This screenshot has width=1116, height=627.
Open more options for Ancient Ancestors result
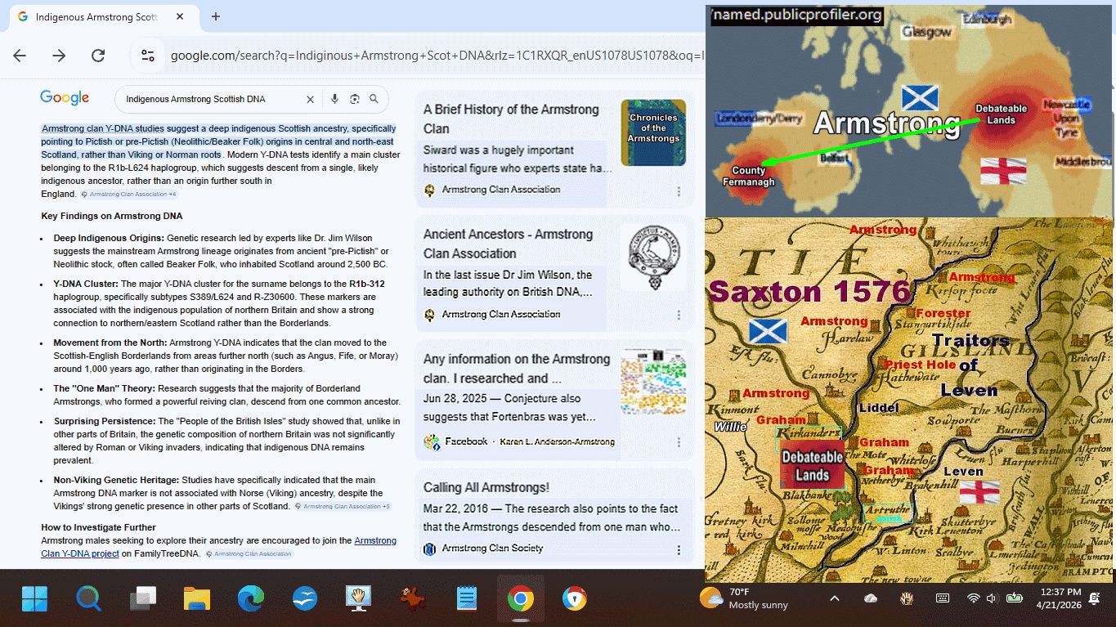(679, 316)
